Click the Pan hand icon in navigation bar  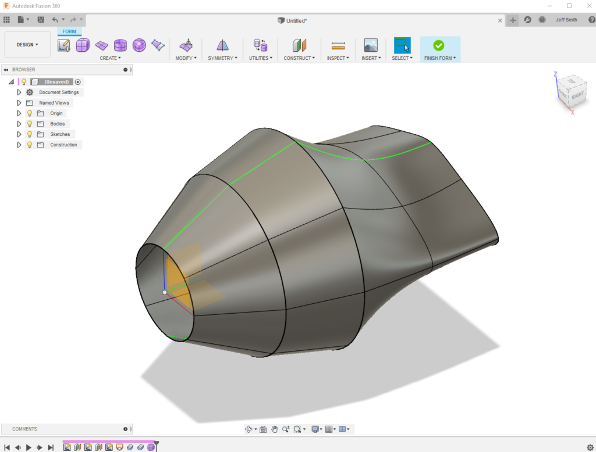tap(274, 429)
